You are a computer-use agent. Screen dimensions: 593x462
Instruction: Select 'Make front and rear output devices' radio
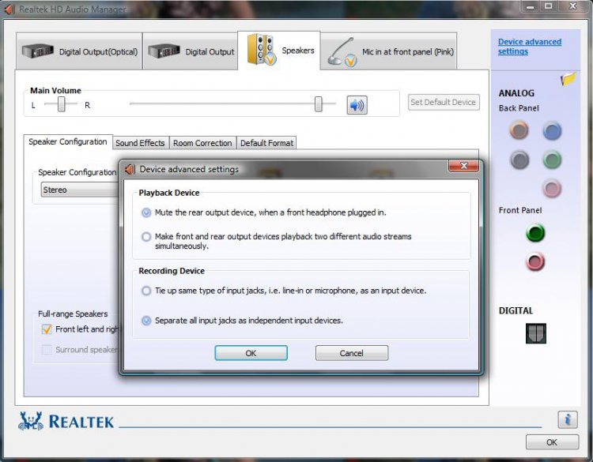coord(146,236)
